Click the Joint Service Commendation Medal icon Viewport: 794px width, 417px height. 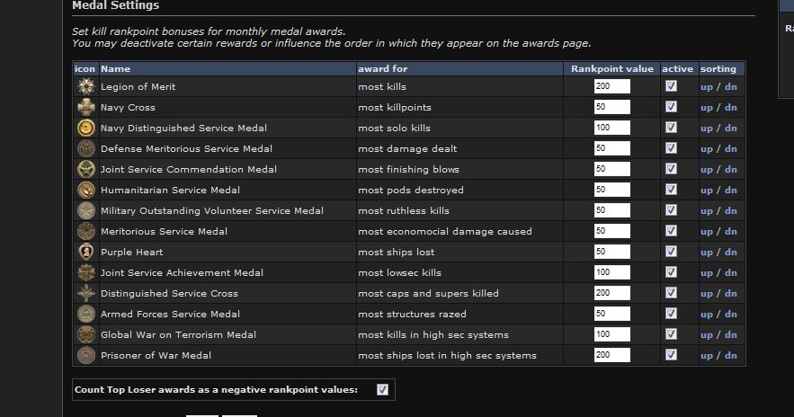[85, 169]
